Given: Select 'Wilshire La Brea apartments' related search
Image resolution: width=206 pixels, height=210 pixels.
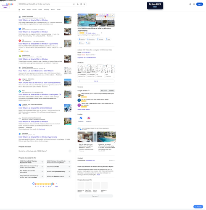Looking at the screenshot, I should (x=58, y=176).
